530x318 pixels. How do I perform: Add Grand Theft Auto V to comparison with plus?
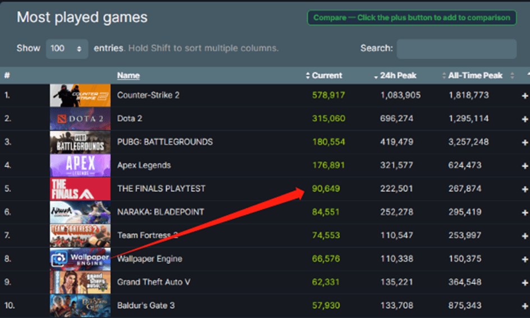[525, 283]
